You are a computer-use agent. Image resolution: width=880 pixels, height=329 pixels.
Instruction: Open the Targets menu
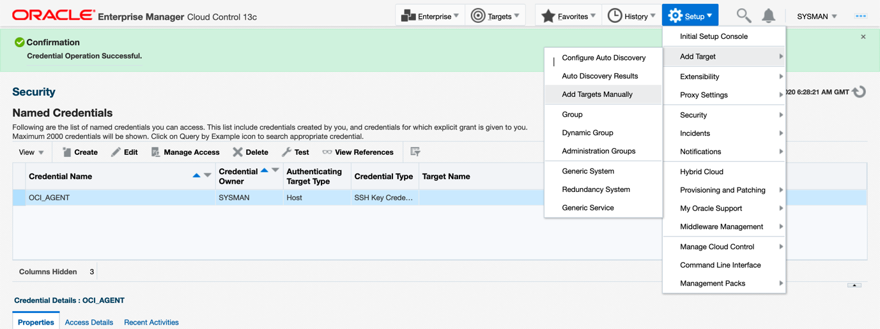tap(495, 16)
